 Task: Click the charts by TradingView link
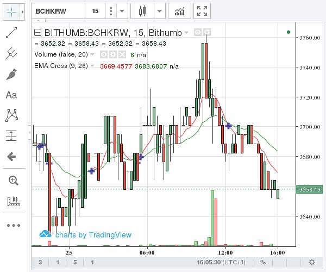tap(85, 234)
